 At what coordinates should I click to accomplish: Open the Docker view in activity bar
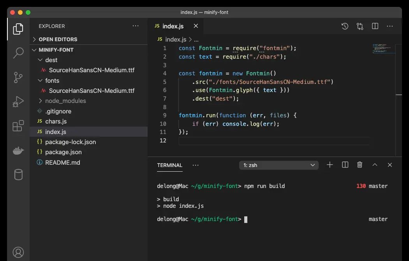point(18,150)
